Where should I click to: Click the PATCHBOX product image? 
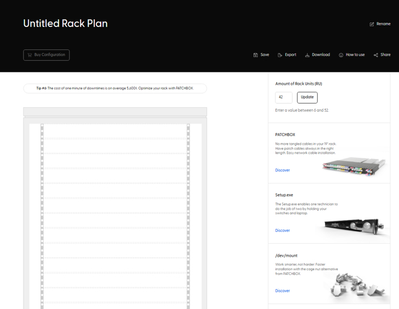point(354,165)
